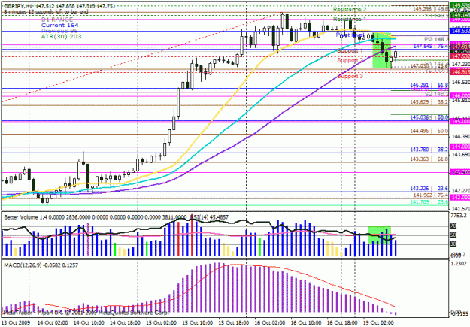470x327 pixels.
Task: Select the 'Support 2' label
Action: click(350, 61)
